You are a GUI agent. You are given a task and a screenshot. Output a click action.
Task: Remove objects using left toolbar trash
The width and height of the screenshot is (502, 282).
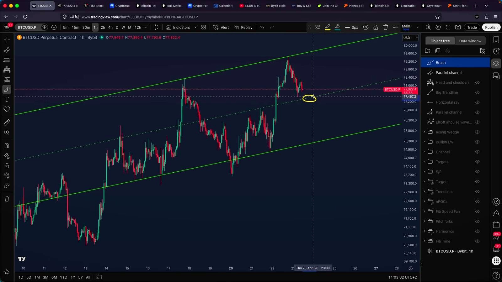(7, 199)
